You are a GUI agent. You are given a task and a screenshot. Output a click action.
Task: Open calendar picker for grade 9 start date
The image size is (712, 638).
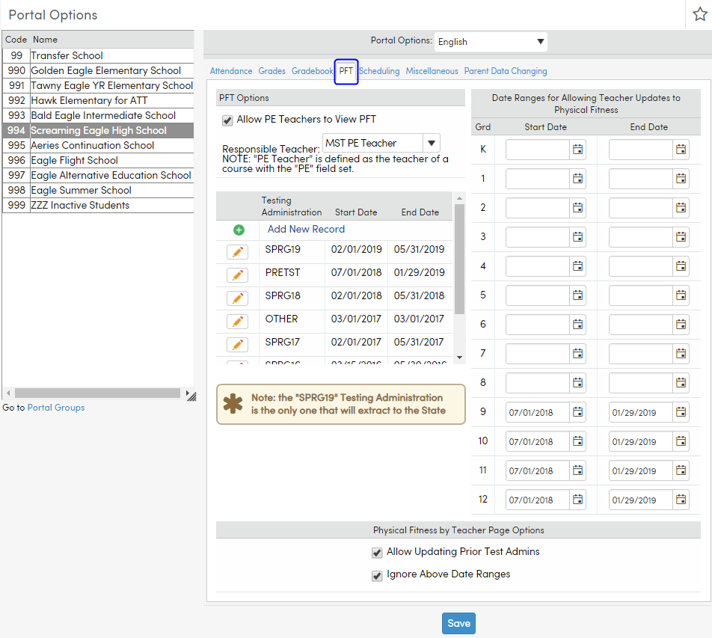click(577, 411)
